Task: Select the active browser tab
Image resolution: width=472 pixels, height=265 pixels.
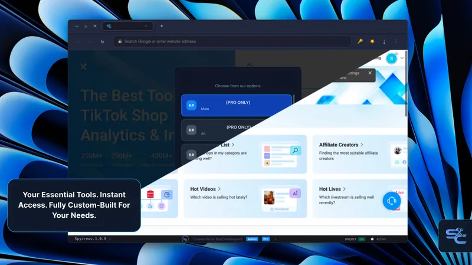Action: 127,26
